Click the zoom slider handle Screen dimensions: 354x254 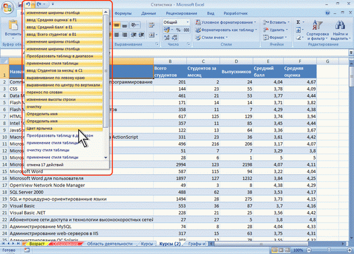point(329,250)
